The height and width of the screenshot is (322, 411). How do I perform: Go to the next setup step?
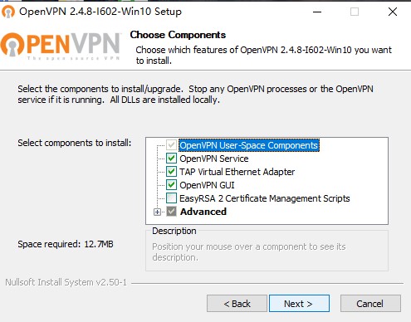(x=299, y=304)
